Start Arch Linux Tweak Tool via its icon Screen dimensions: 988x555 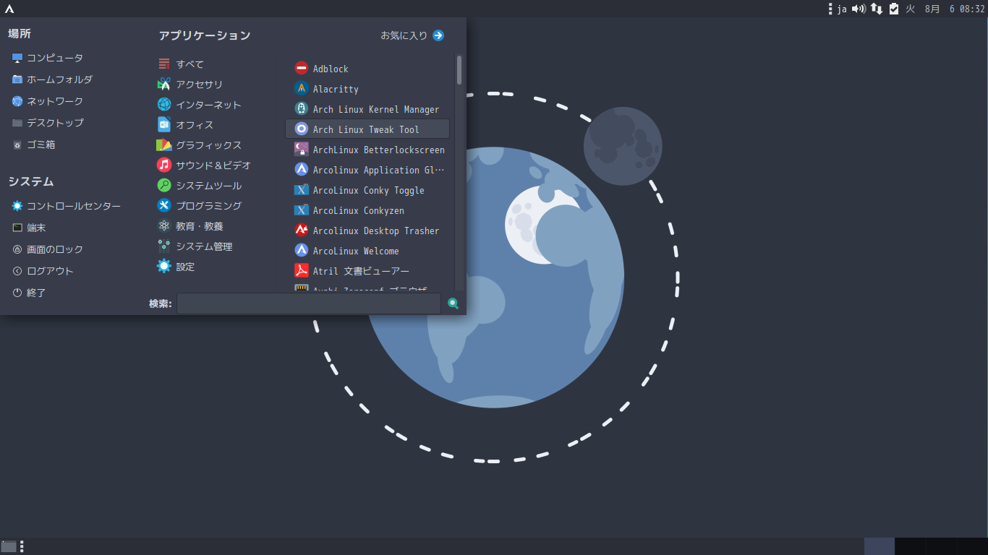pyautogui.click(x=302, y=129)
